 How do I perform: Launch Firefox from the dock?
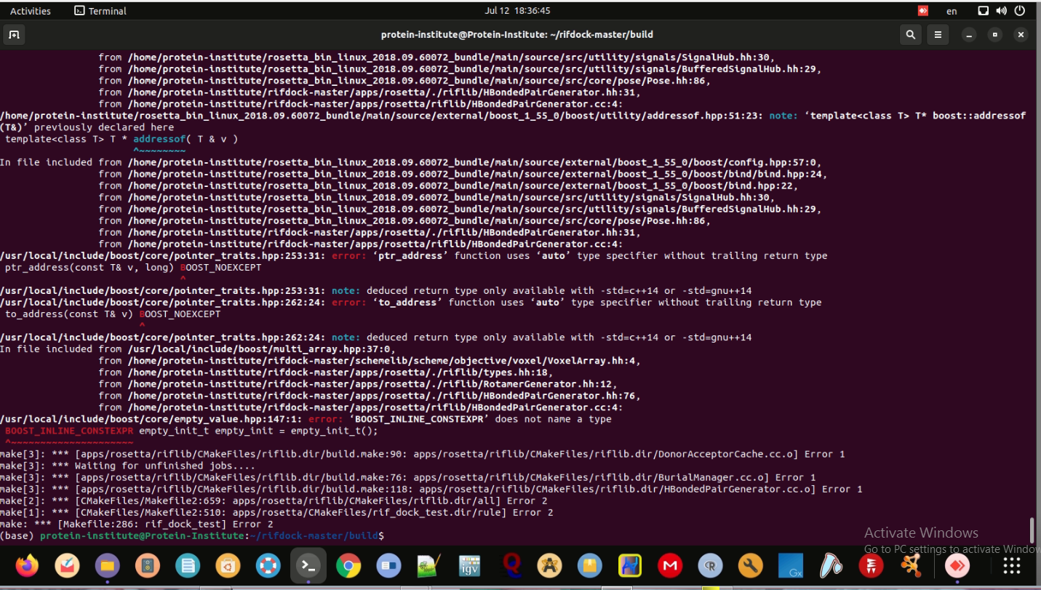(x=28, y=565)
